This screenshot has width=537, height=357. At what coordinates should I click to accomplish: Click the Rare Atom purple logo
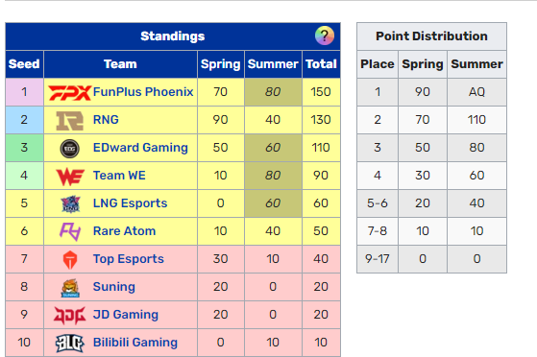[70, 231]
